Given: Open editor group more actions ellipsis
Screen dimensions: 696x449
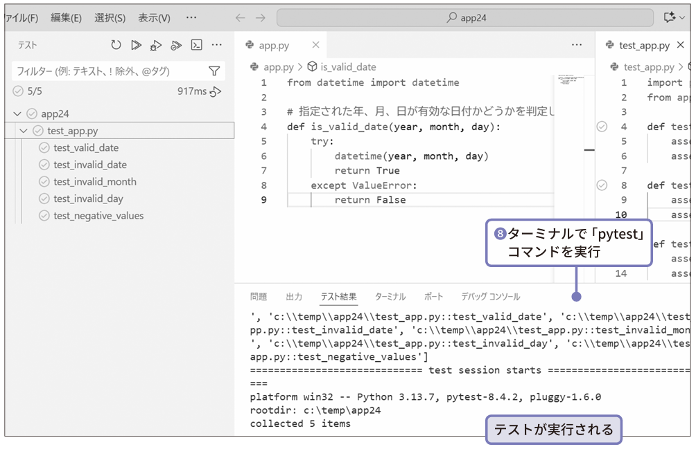Looking at the screenshot, I should [577, 45].
